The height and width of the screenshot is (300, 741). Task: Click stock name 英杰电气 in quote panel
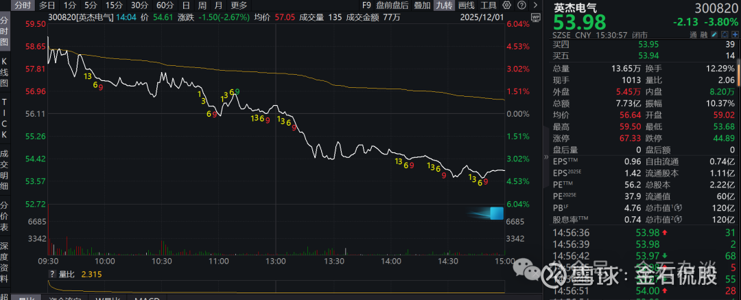click(x=576, y=8)
